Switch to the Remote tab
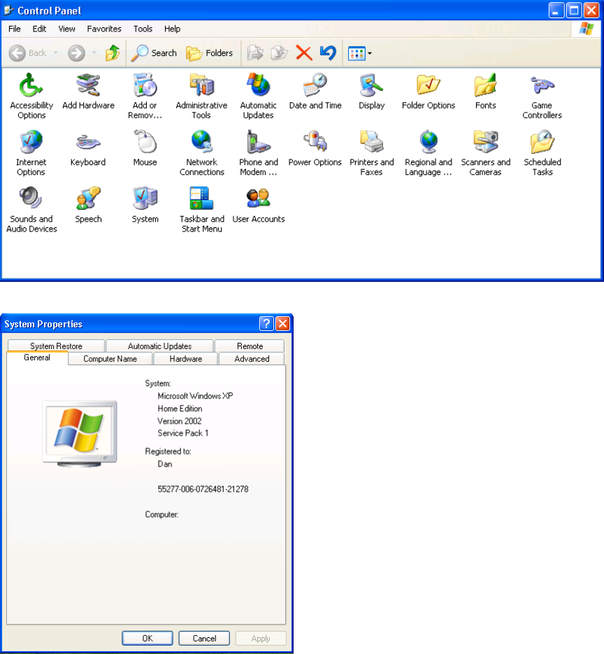604x654 pixels. (250, 346)
